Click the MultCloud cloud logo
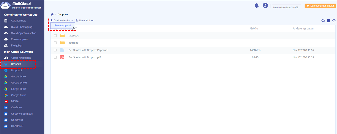Image resolution: width=337 pixels, height=134 pixels. (x=6, y=6)
